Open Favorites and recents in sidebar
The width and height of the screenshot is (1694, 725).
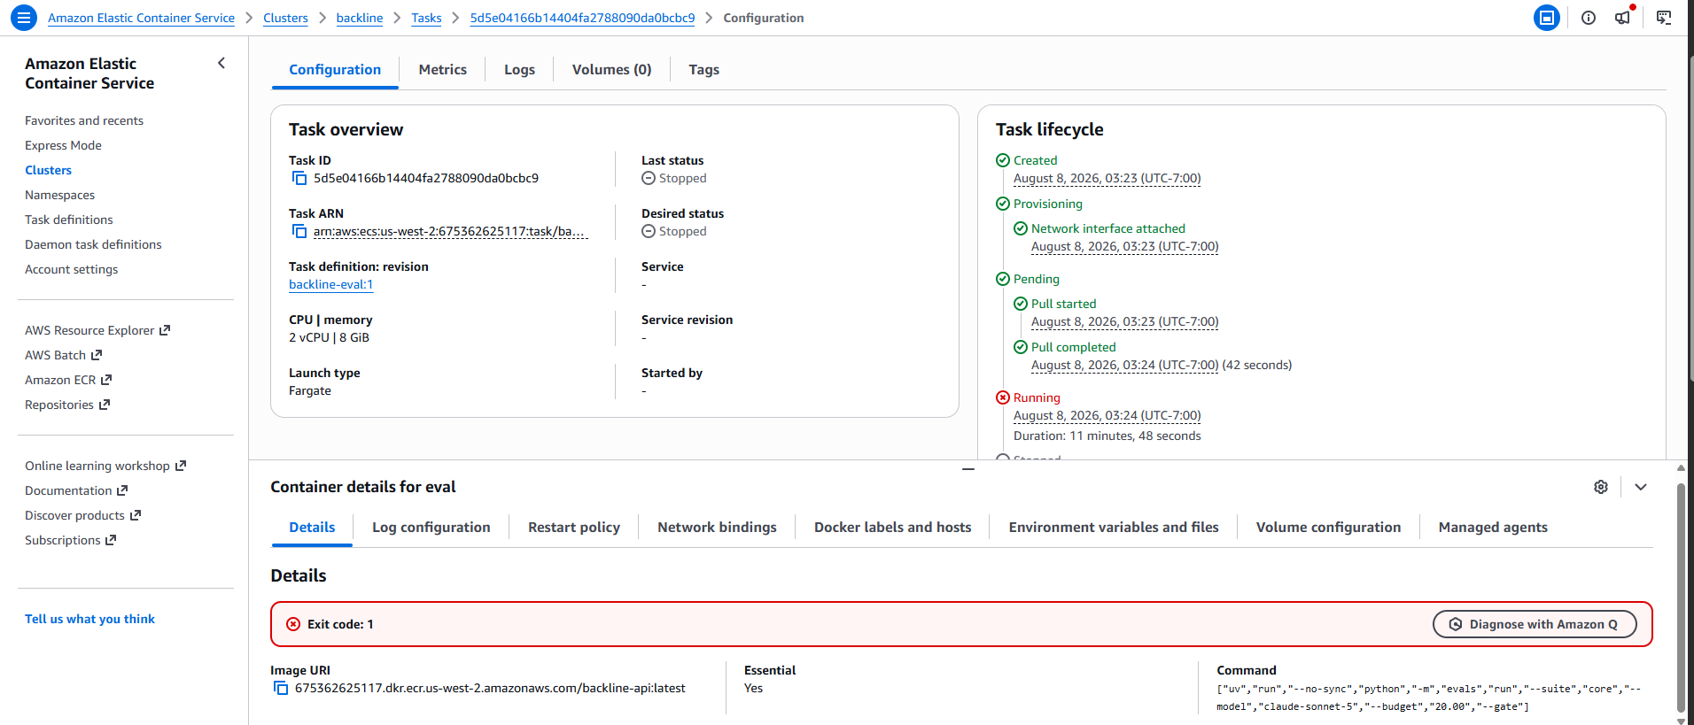pos(84,121)
